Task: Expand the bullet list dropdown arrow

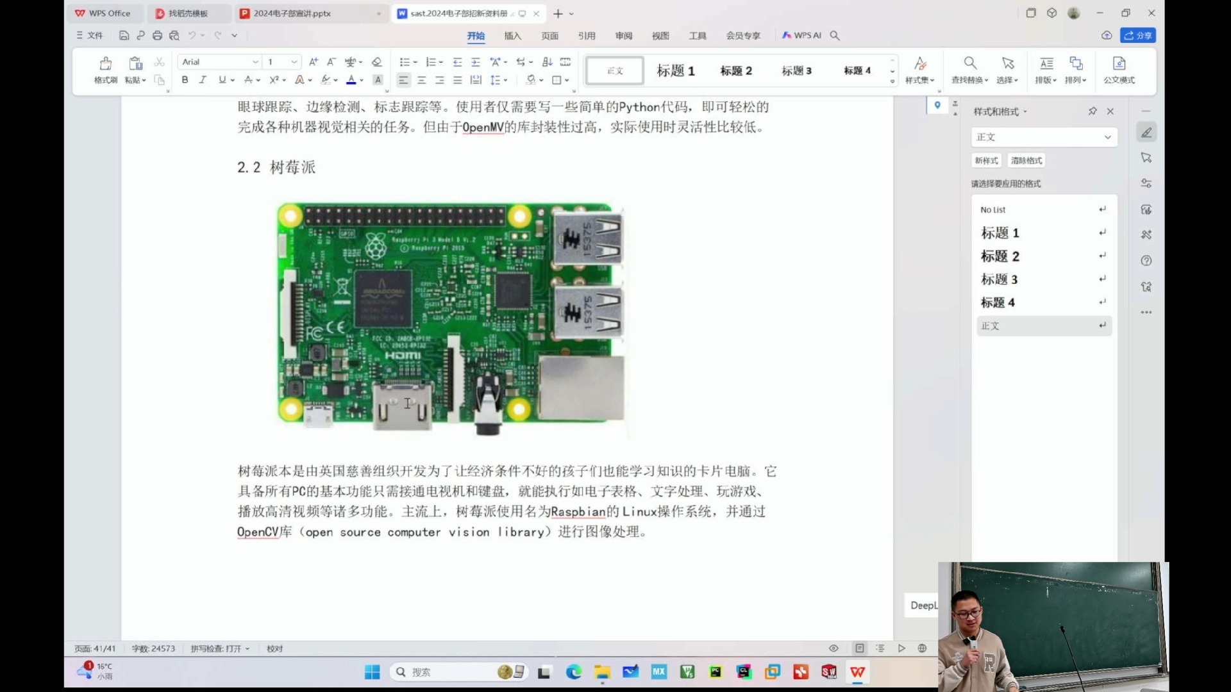Action: coord(415,63)
